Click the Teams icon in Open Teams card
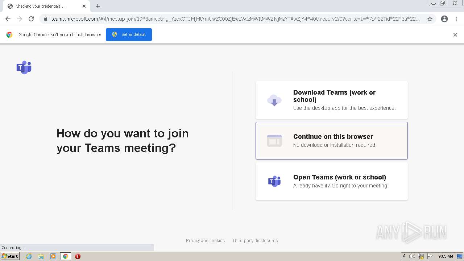464x261 pixels. coord(274,181)
